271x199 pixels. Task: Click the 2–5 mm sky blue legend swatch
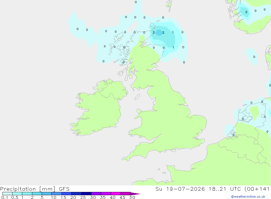pos(37,194)
